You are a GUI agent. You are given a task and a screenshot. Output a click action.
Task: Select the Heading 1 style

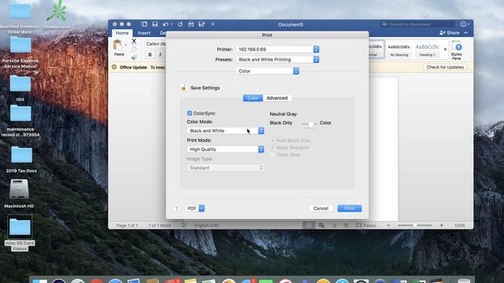pos(427,50)
